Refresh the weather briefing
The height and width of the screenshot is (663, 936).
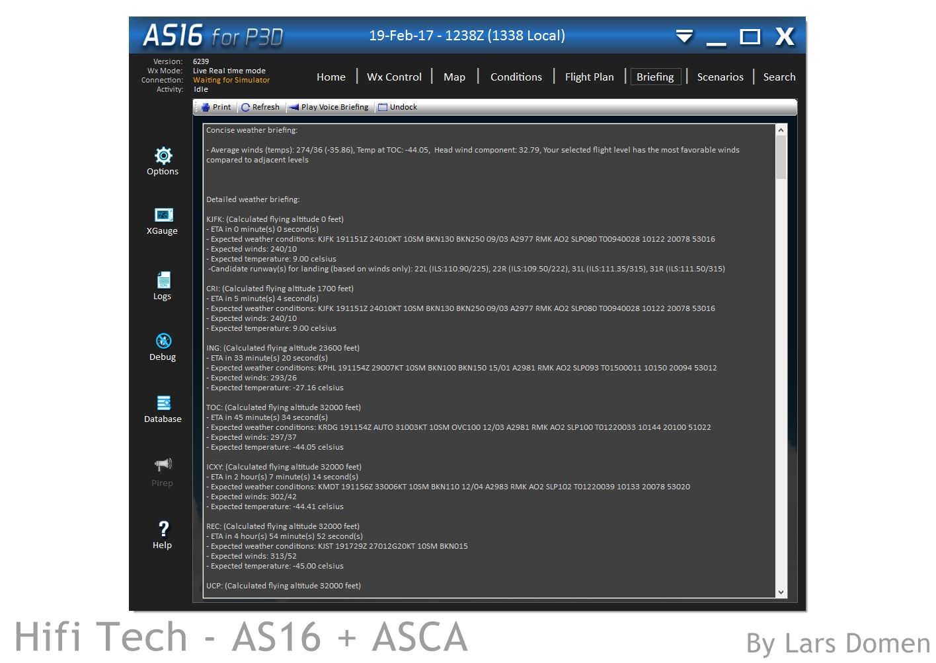[260, 107]
